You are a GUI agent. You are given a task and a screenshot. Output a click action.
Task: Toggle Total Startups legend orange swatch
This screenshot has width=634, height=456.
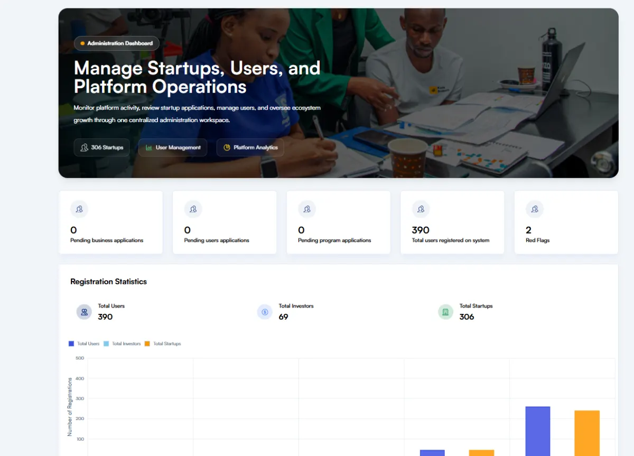click(147, 343)
